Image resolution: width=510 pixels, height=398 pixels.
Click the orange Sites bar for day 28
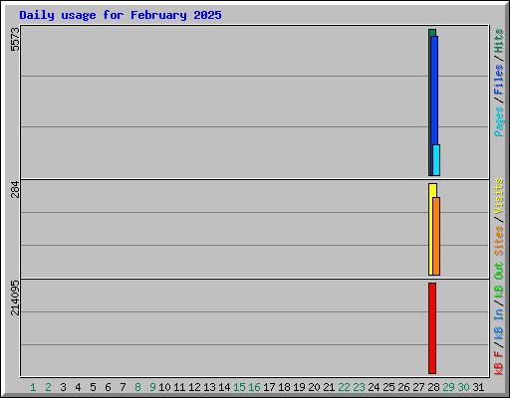pos(436,236)
